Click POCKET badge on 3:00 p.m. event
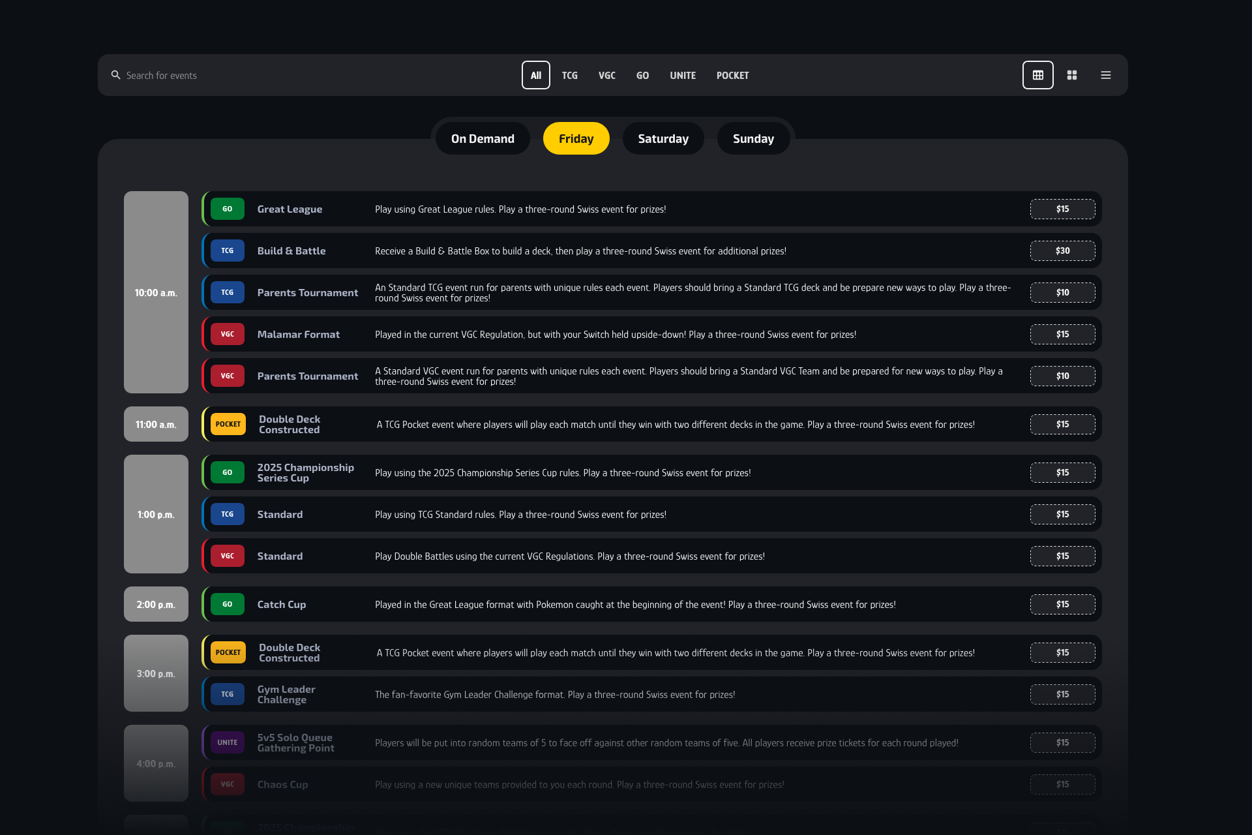This screenshot has width=1252, height=835. [228, 652]
